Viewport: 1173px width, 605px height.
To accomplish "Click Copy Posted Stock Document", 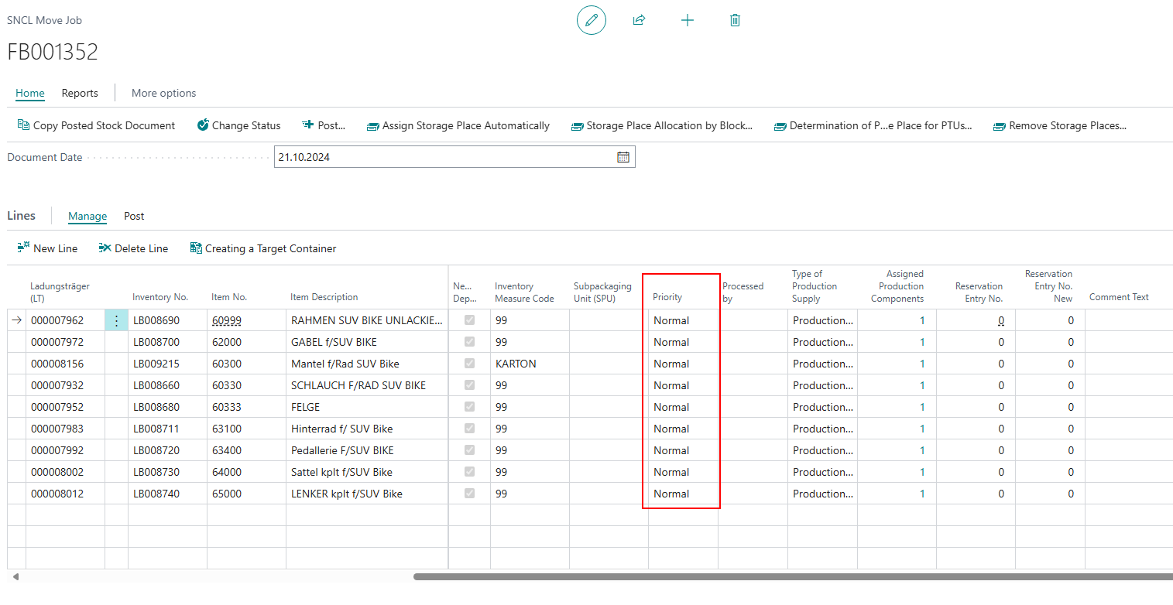I will coord(96,125).
